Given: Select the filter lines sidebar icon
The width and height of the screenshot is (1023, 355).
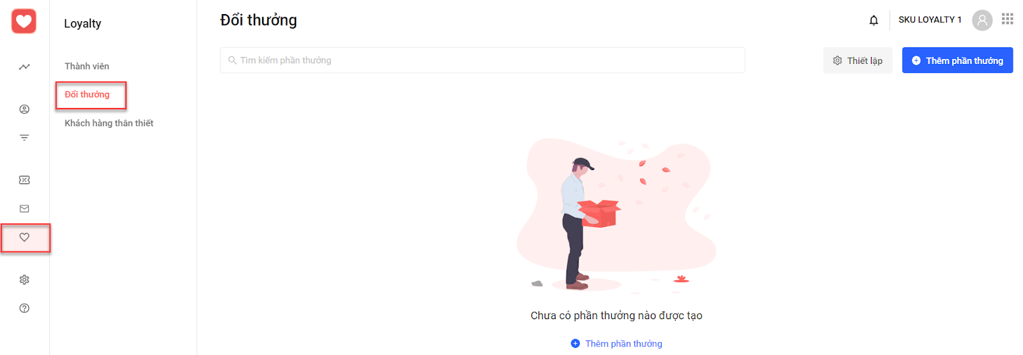Looking at the screenshot, I should 24,138.
